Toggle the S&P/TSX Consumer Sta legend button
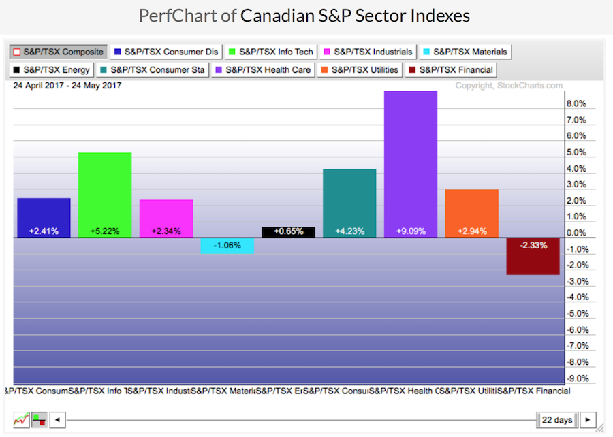This screenshot has height=437, width=613. pyautogui.click(x=153, y=69)
